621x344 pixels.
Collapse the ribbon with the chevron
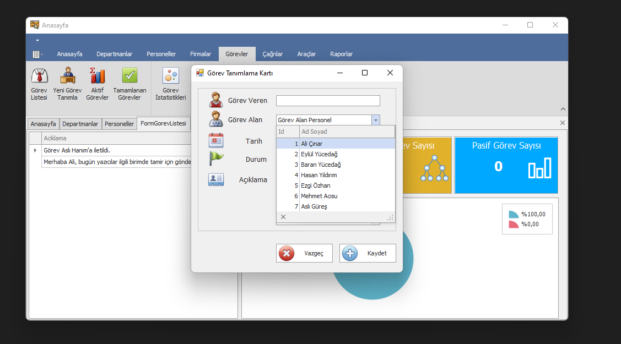[563, 109]
